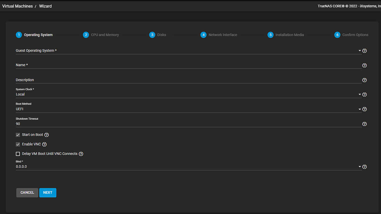This screenshot has width=381, height=214.
Task: Click help icon beside Name field
Action: tap(364, 65)
